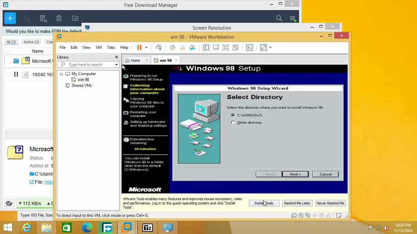This screenshot has height=234, width=417.
Task: Show the console view
Action: [250, 47]
